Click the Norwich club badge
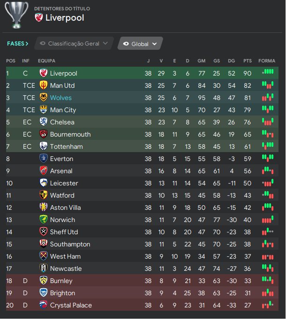 [x=44, y=220]
